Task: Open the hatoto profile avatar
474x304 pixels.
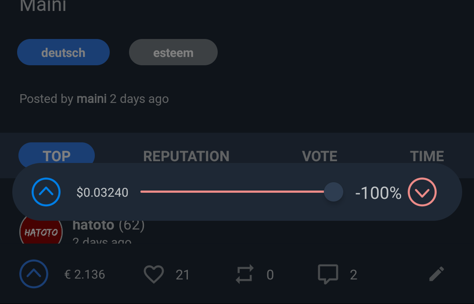Action: click(41, 232)
